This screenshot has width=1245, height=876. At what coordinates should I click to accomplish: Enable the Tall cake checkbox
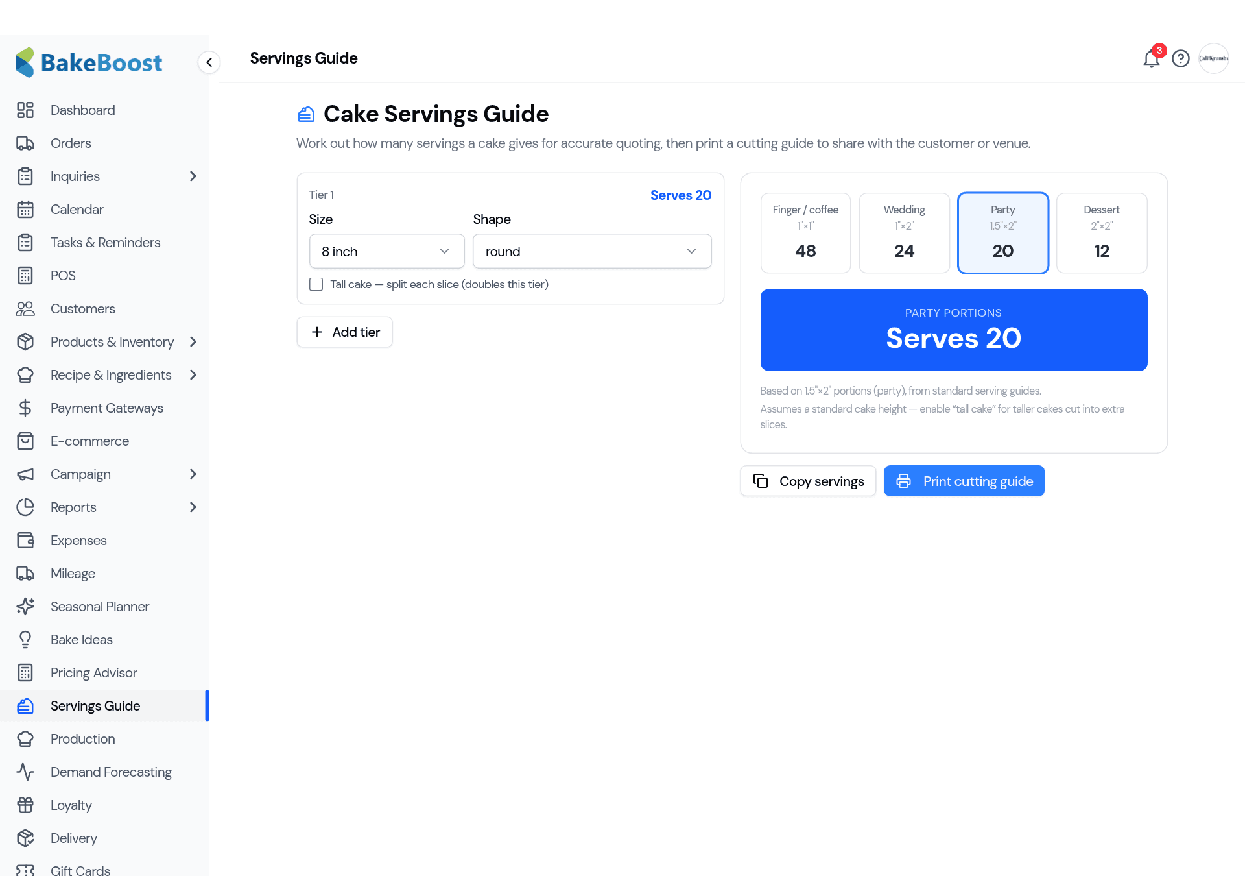(316, 284)
